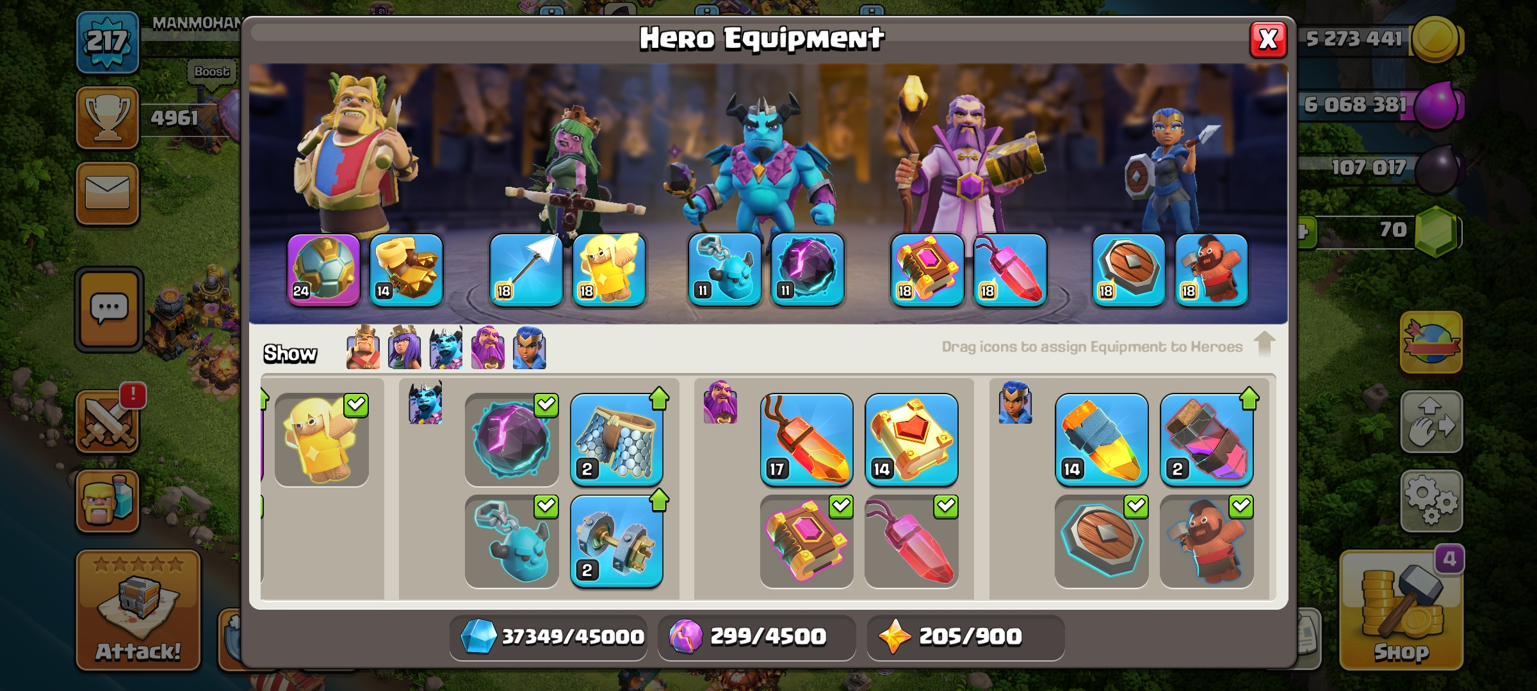The height and width of the screenshot is (691, 1537).
Task: Select the level 24 Spiky Ball equipment
Action: coord(323,269)
